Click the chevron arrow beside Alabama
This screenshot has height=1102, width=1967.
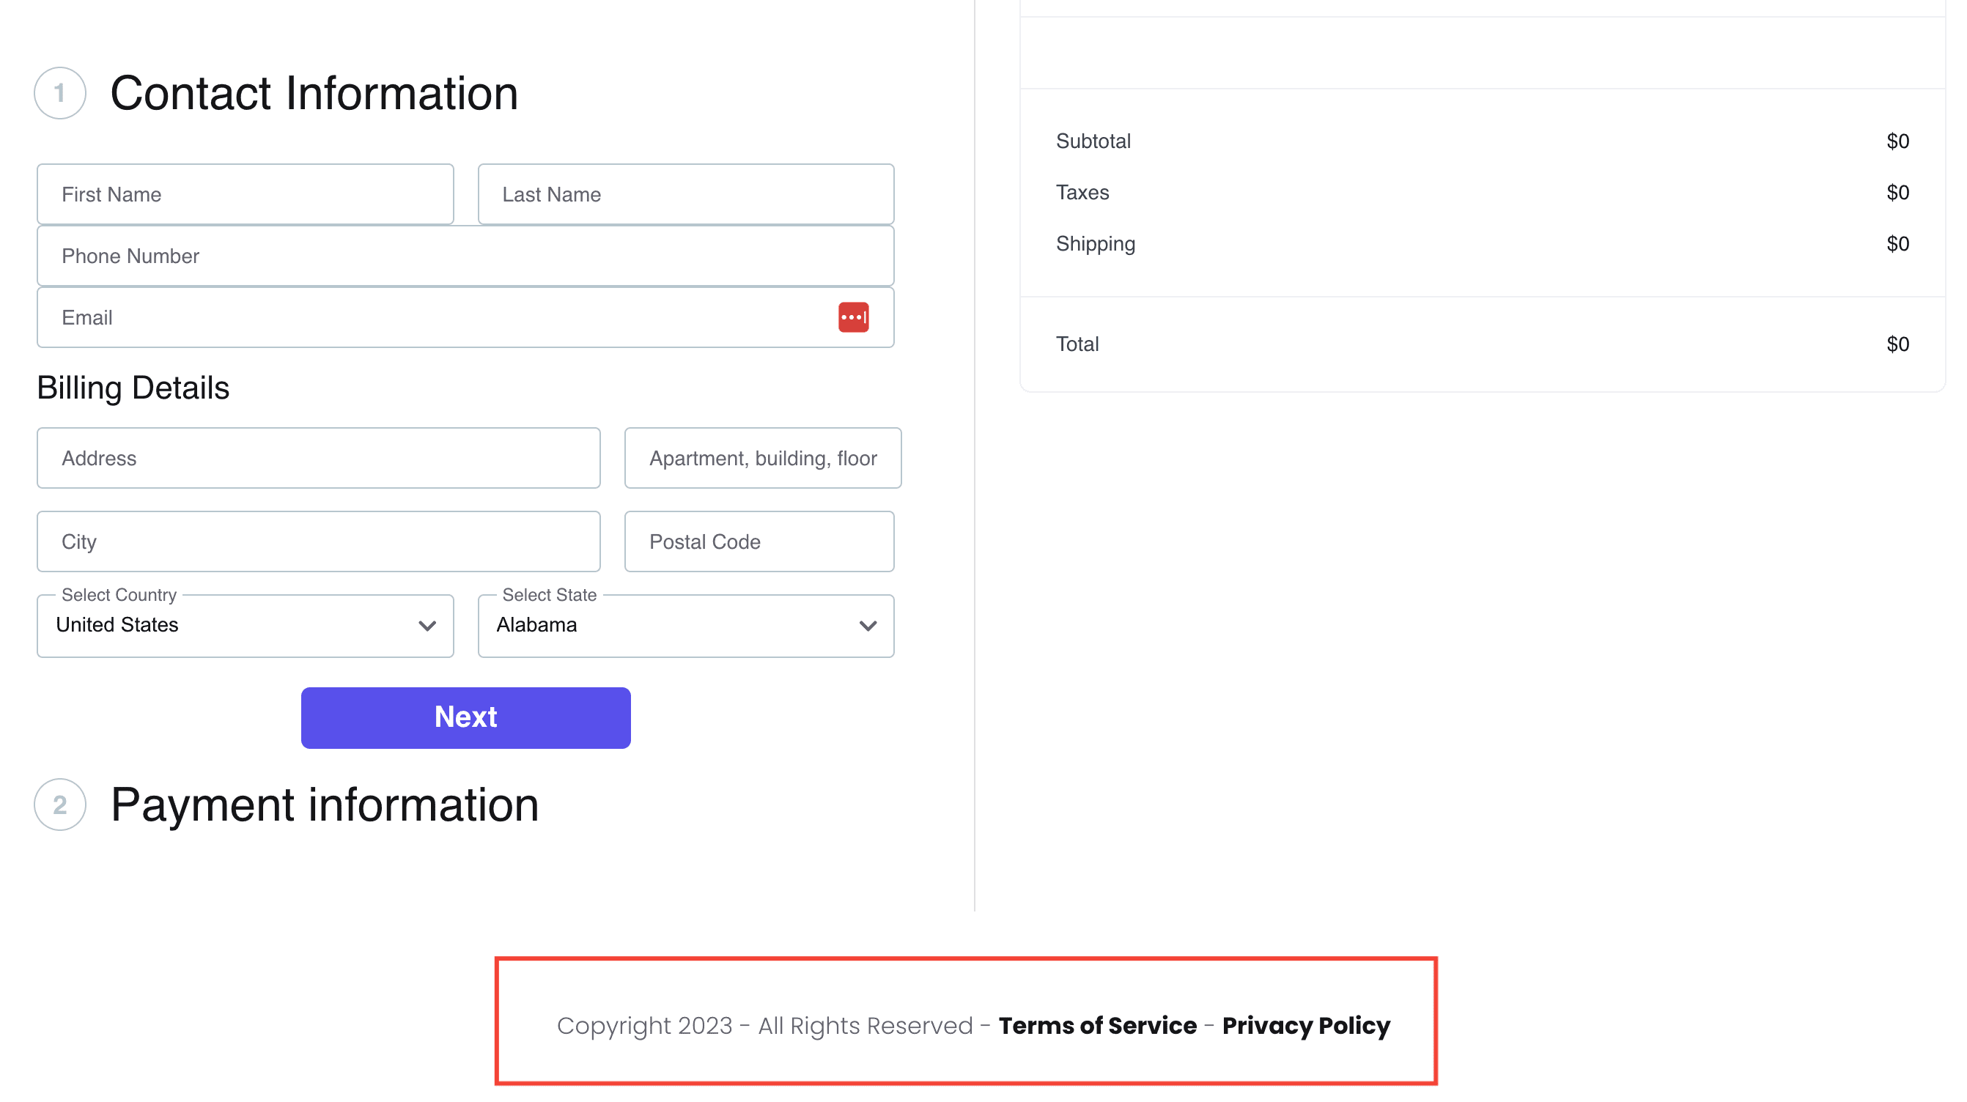click(868, 626)
